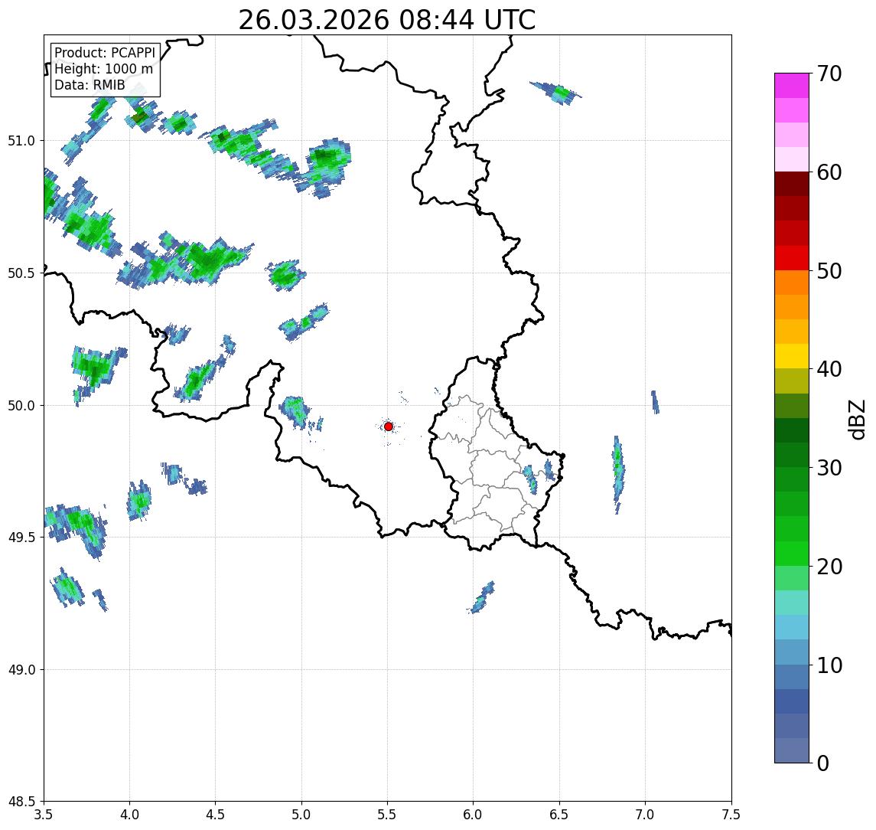Click the longitude axis label 3.5
Image resolution: width=876 pixels, height=830 pixels.
[x=44, y=815]
